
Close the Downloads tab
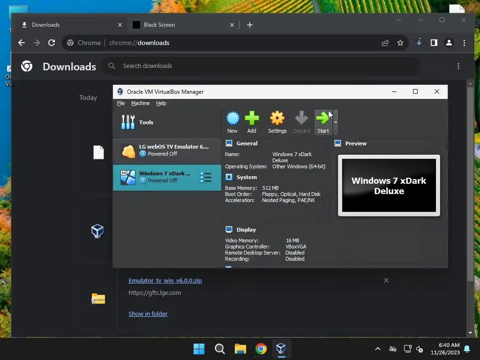point(120,25)
